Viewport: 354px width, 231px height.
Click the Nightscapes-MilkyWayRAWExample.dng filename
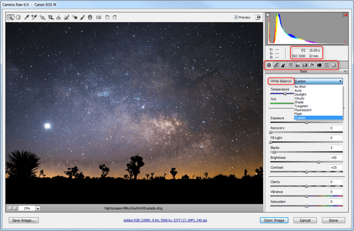[133, 208]
